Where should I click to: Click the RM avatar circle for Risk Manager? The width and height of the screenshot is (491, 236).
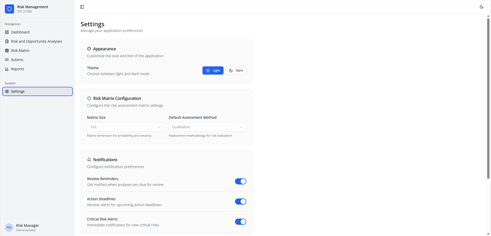coord(9,227)
